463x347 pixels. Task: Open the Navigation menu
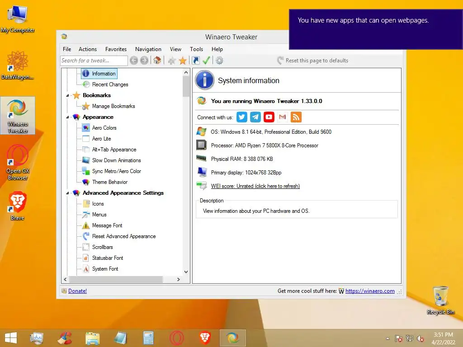(x=148, y=49)
